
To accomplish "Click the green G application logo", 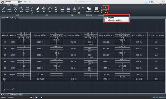I will tap(3, 2).
